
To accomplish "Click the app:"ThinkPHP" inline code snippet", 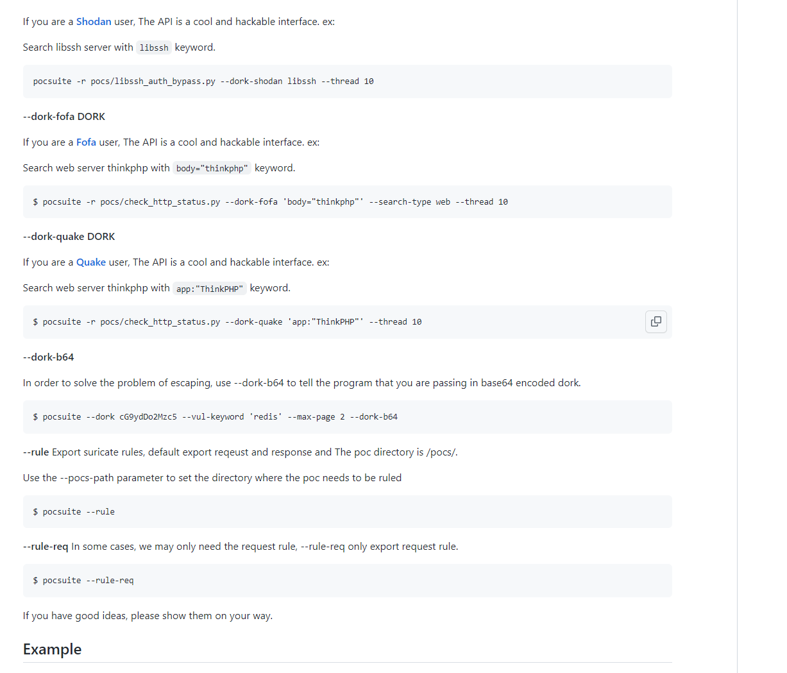I will coord(210,289).
